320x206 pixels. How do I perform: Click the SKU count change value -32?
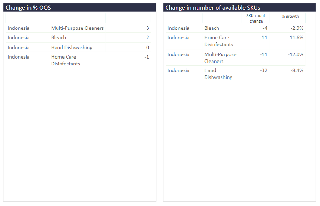click(x=263, y=70)
